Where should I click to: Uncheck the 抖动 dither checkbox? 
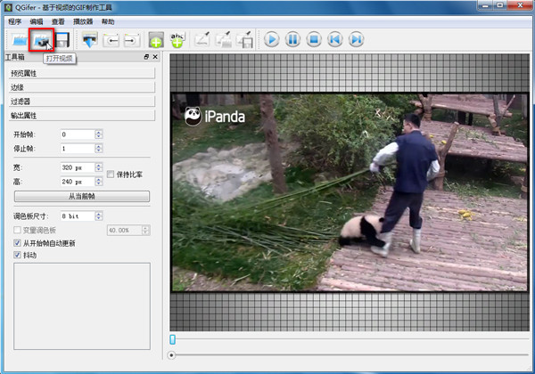tap(18, 255)
